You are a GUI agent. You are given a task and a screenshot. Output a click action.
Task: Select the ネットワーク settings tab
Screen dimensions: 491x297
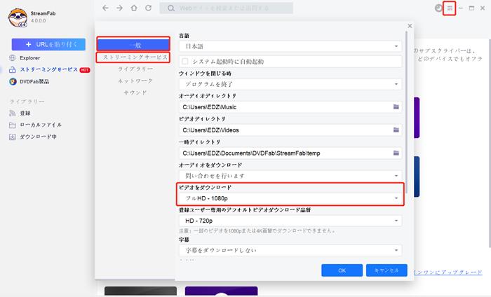pos(135,81)
